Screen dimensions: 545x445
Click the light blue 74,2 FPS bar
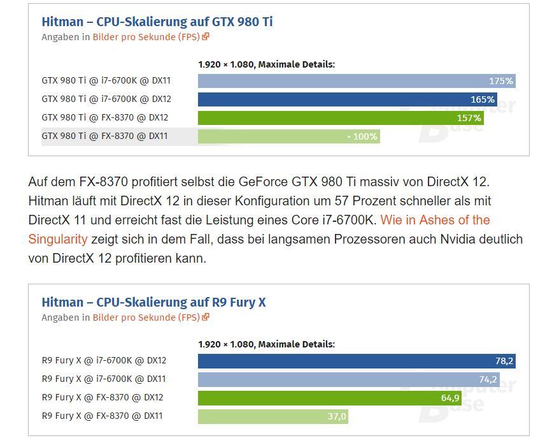tap(348, 379)
